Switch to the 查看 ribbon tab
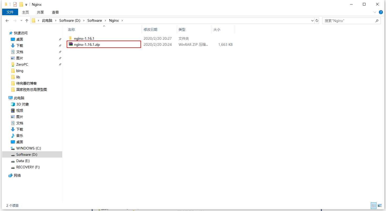The height and width of the screenshot is (211, 386). point(55,12)
